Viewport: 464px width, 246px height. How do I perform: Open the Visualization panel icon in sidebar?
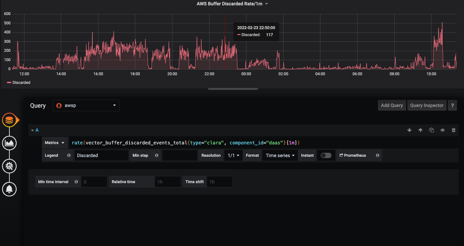pos(9,143)
